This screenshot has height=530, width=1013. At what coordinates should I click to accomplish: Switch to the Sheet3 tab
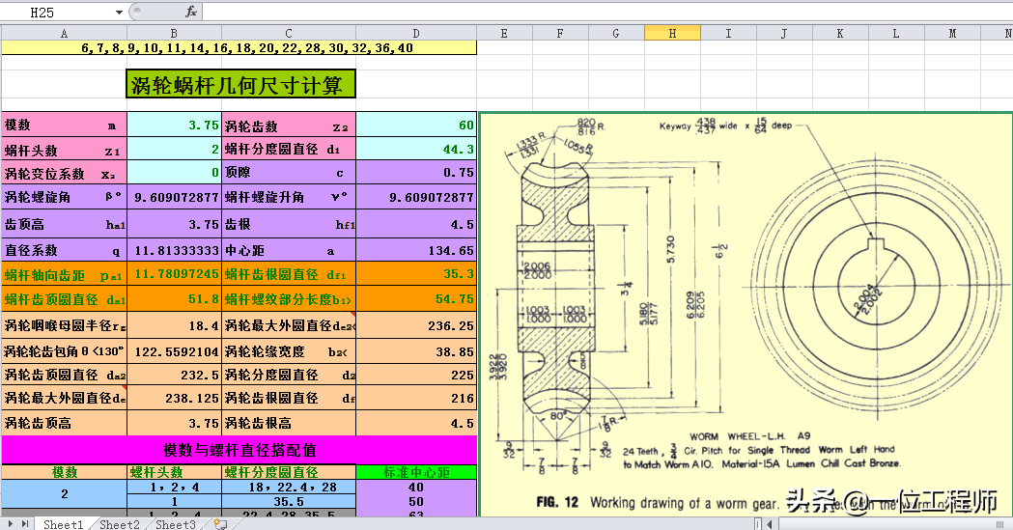point(176,524)
